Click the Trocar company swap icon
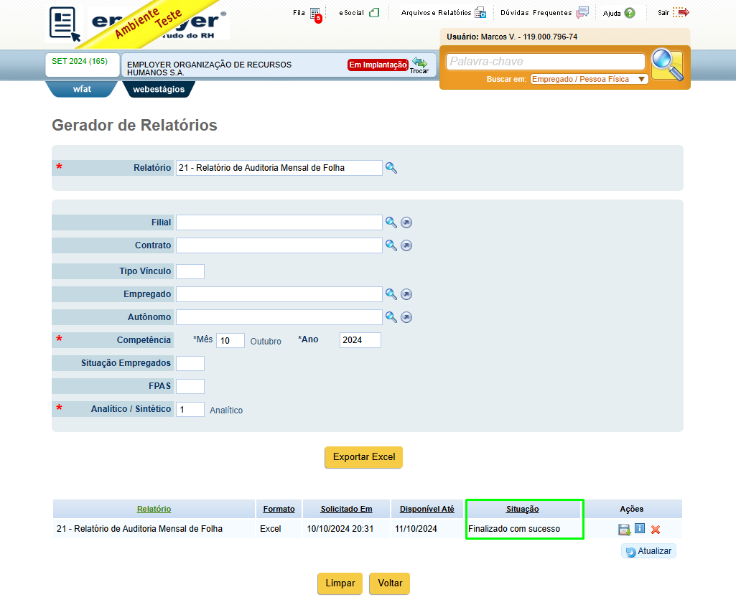Viewport: 736px width, 610px height. coord(419,65)
